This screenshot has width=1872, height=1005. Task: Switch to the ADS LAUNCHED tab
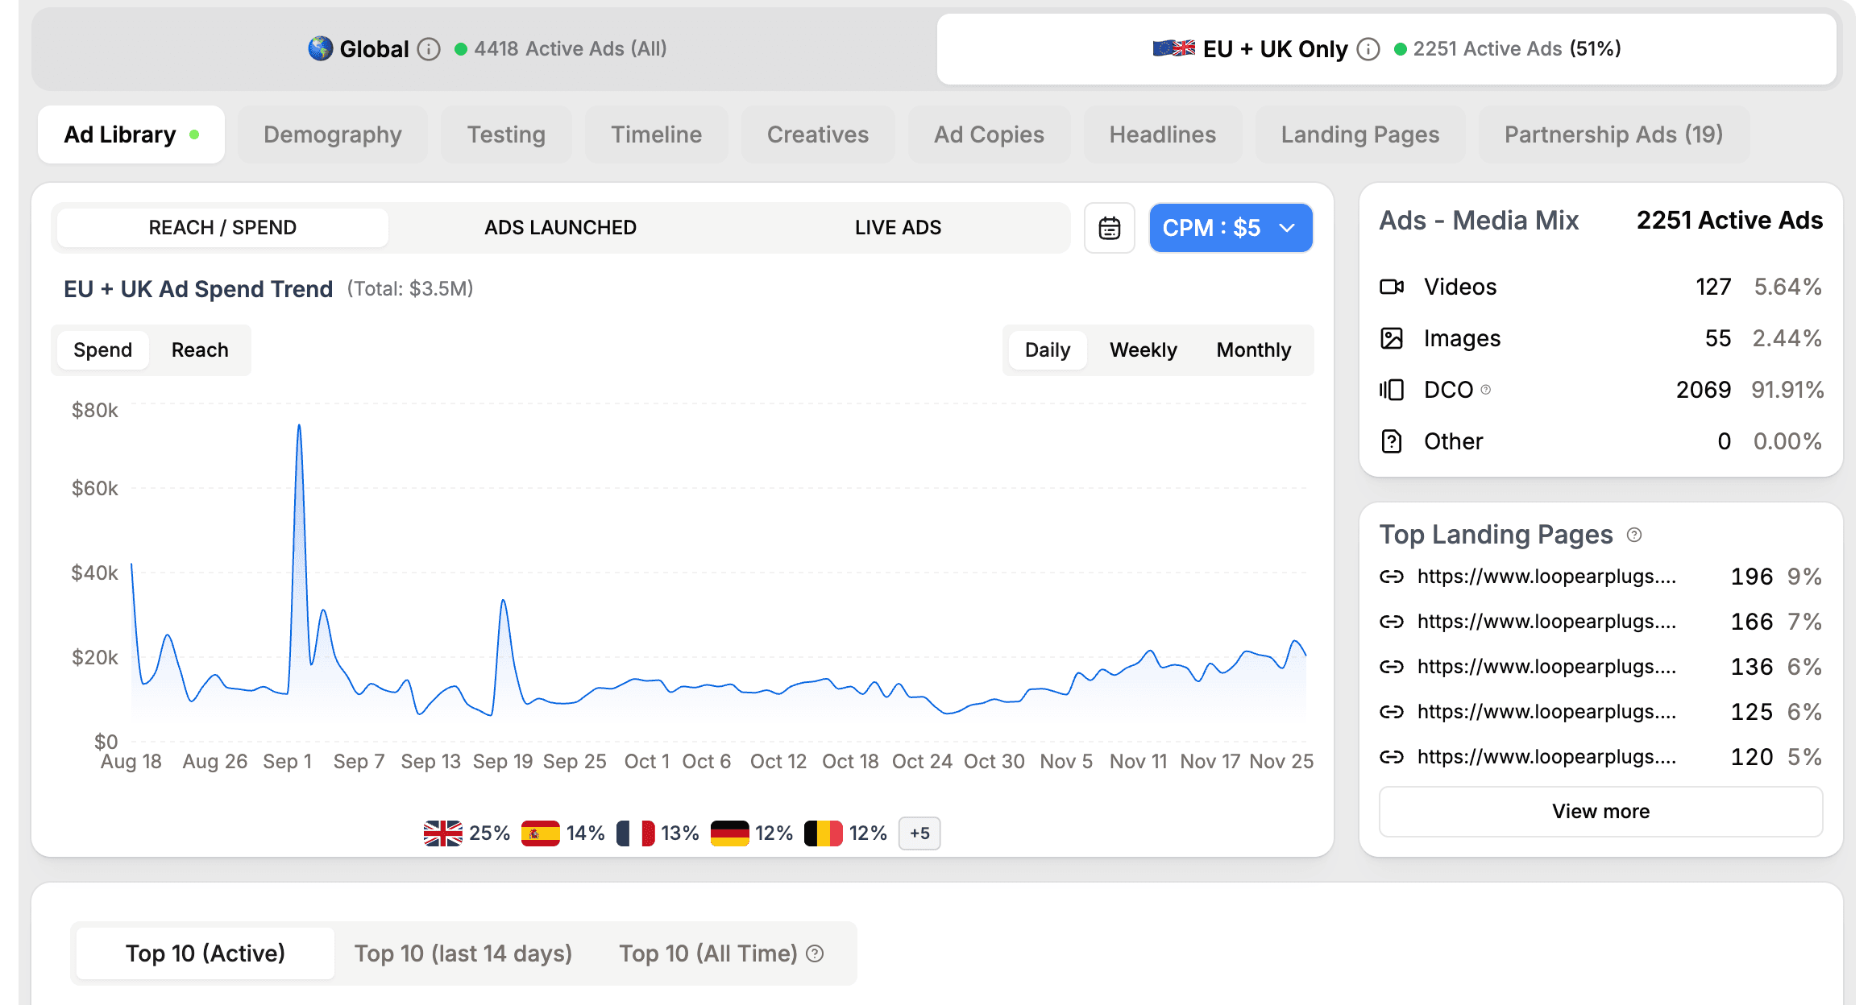[560, 228]
